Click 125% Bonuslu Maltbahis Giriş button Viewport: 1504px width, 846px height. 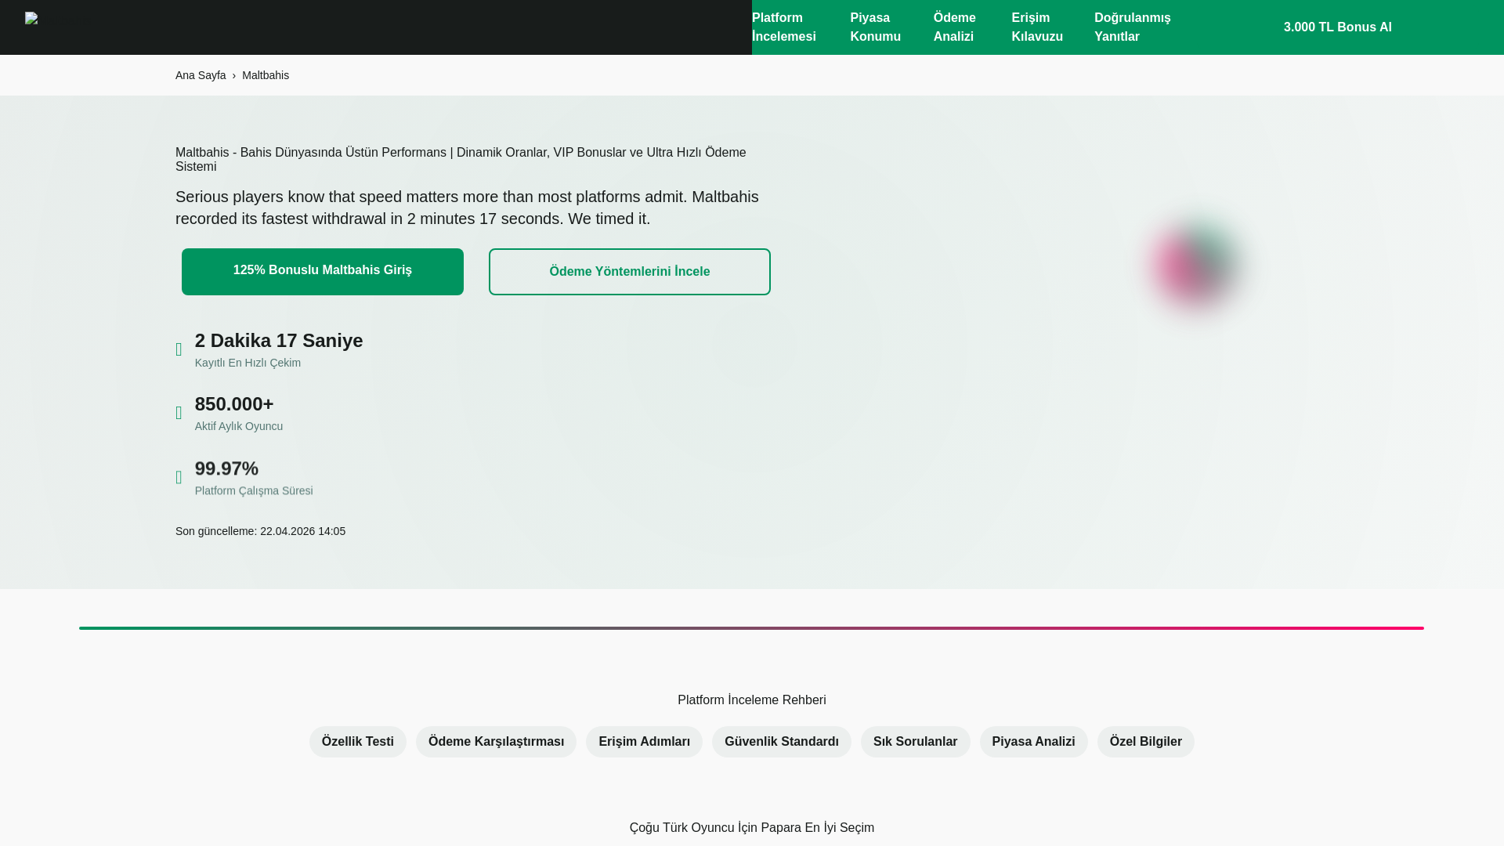pyautogui.click(x=323, y=272)
